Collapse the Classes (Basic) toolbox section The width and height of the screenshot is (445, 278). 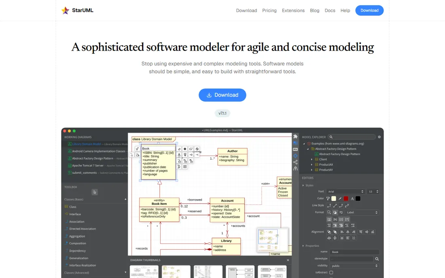coord(125,200)
